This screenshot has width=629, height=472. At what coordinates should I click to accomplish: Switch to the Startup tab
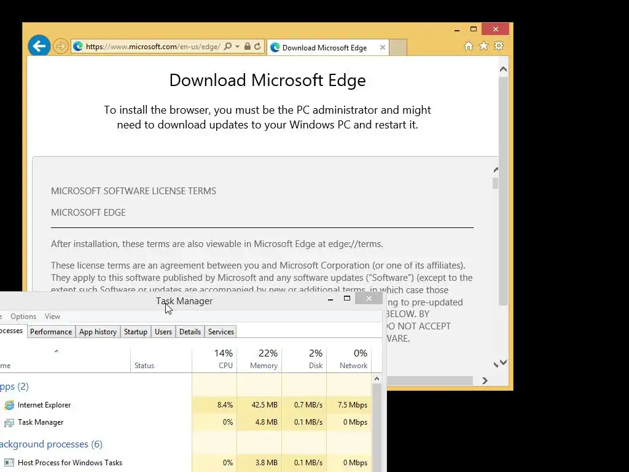point(136,332)
